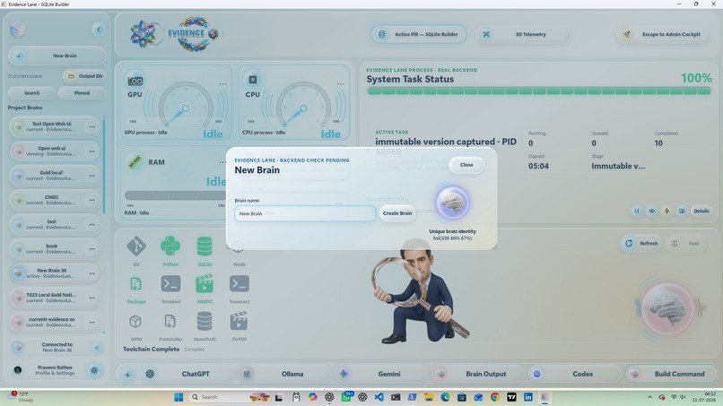
Task: Switch to the ChatGPT tab
Action: [187, 375]
